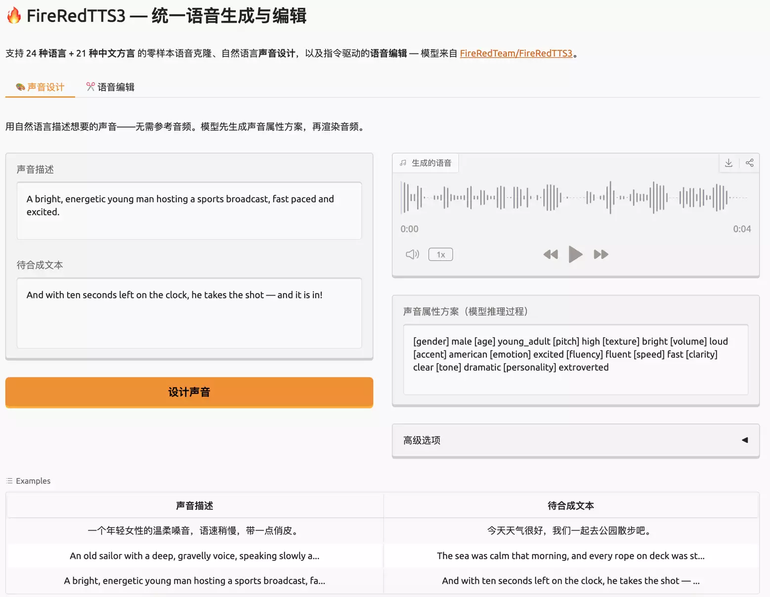Click the 声音描述 column header in Examples
Viewport: 770px width, 597px height.
click(195, 506)
